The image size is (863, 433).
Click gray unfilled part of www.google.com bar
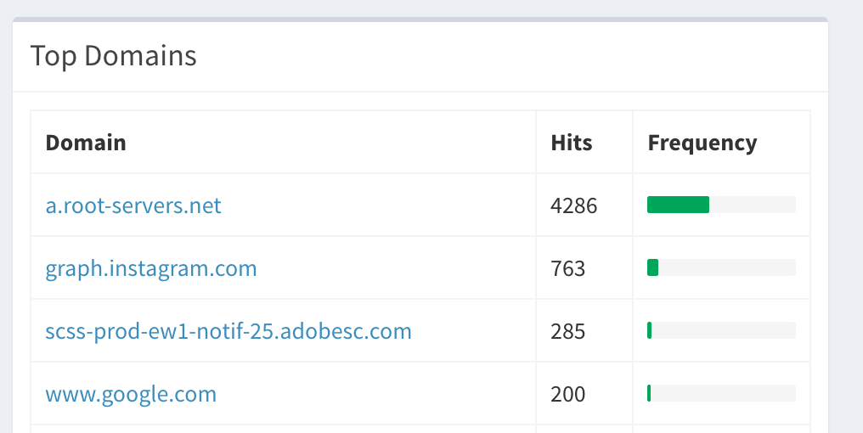(x=723, y=393)
